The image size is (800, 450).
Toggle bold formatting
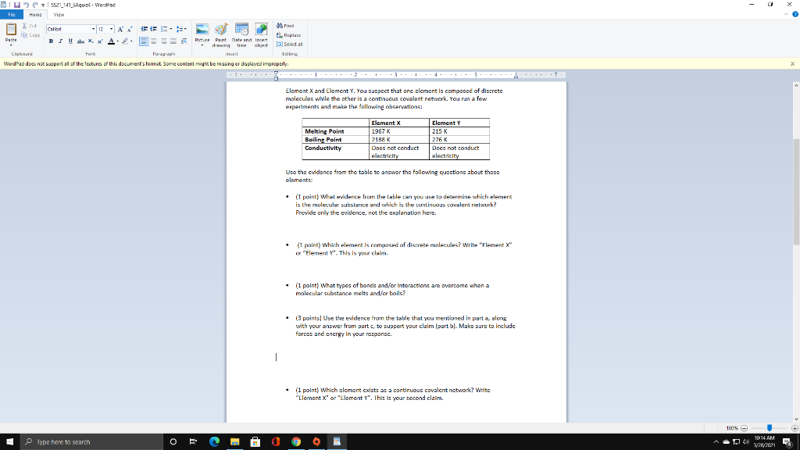point(51,41)
